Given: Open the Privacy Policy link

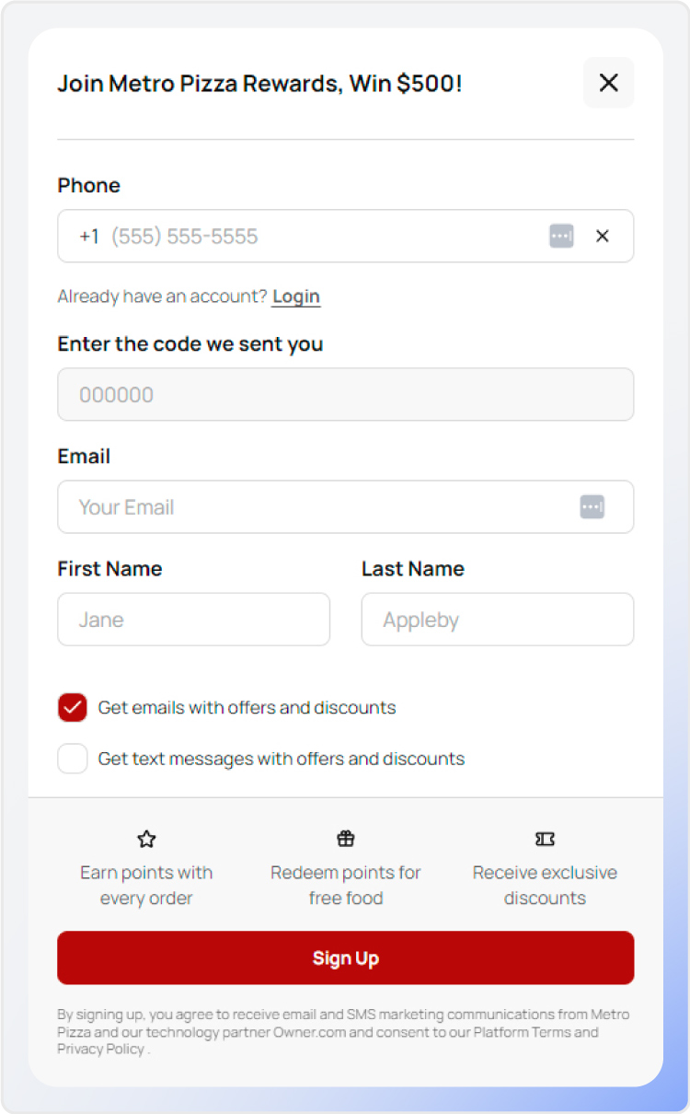Looking at the screenshot, I should click(100, 1049).
